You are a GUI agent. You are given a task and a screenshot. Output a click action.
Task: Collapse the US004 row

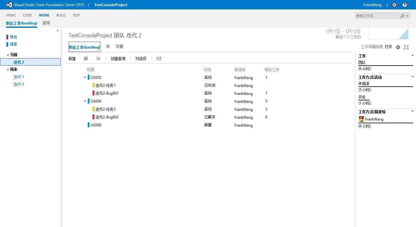click(85, 101)
